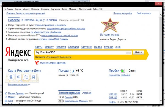Click Истории успеха link

coord(110,35)
